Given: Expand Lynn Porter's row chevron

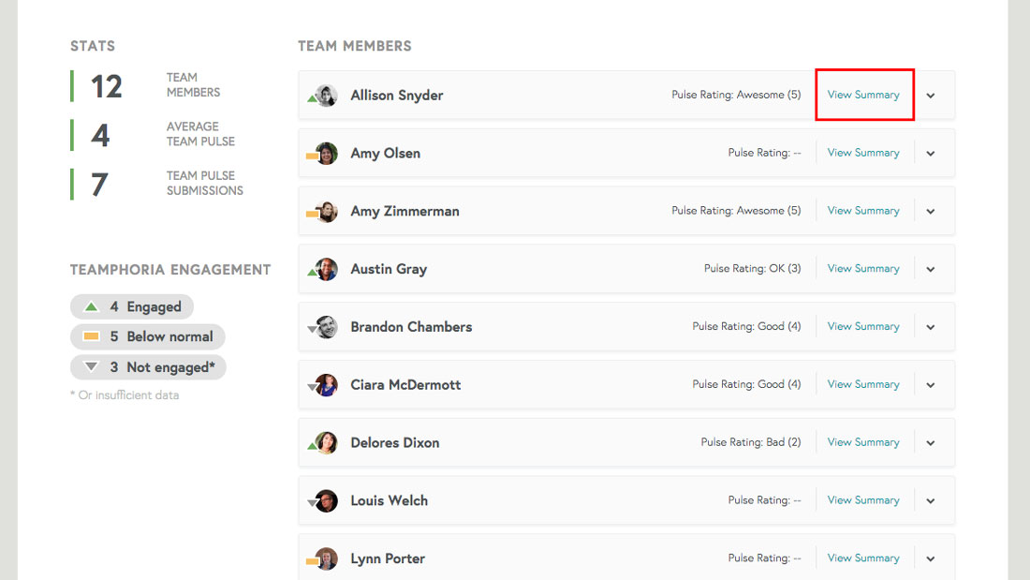Looking at the screenshot, I should pyautogui.click(x=931, y=559).
